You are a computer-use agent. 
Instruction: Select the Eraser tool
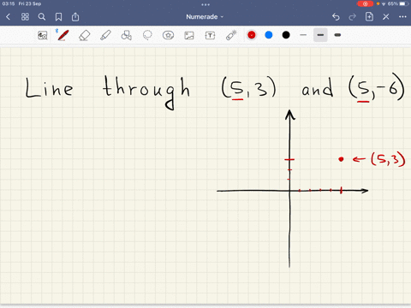pos(85,35)
